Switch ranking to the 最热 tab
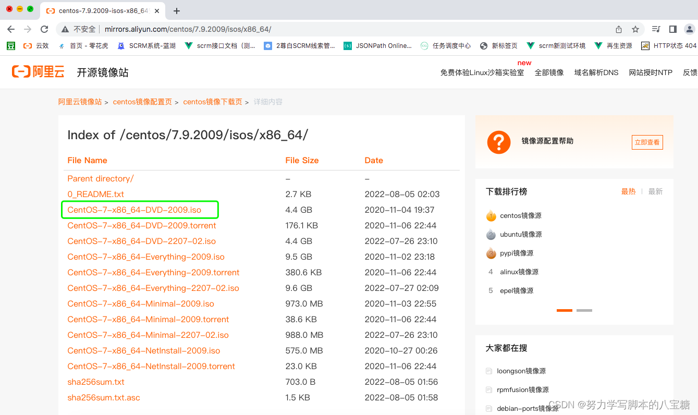 [628, 191]
